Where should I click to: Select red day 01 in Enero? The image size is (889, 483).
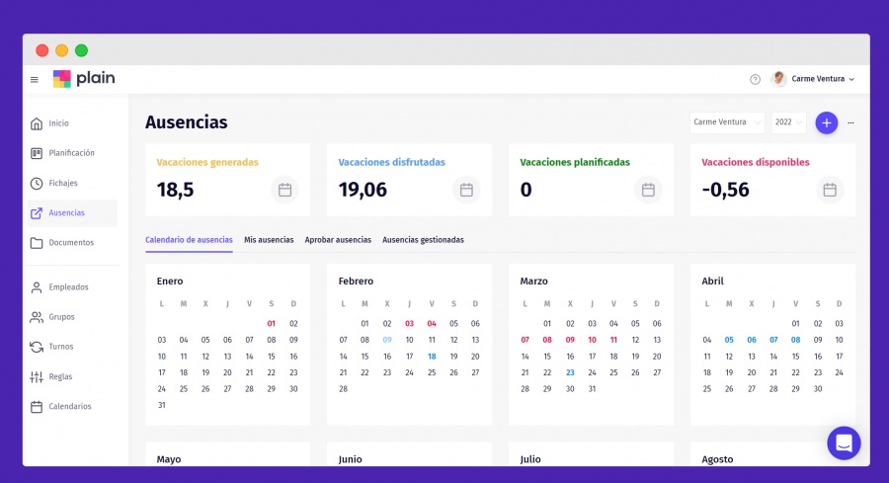[x=271, y=324]
